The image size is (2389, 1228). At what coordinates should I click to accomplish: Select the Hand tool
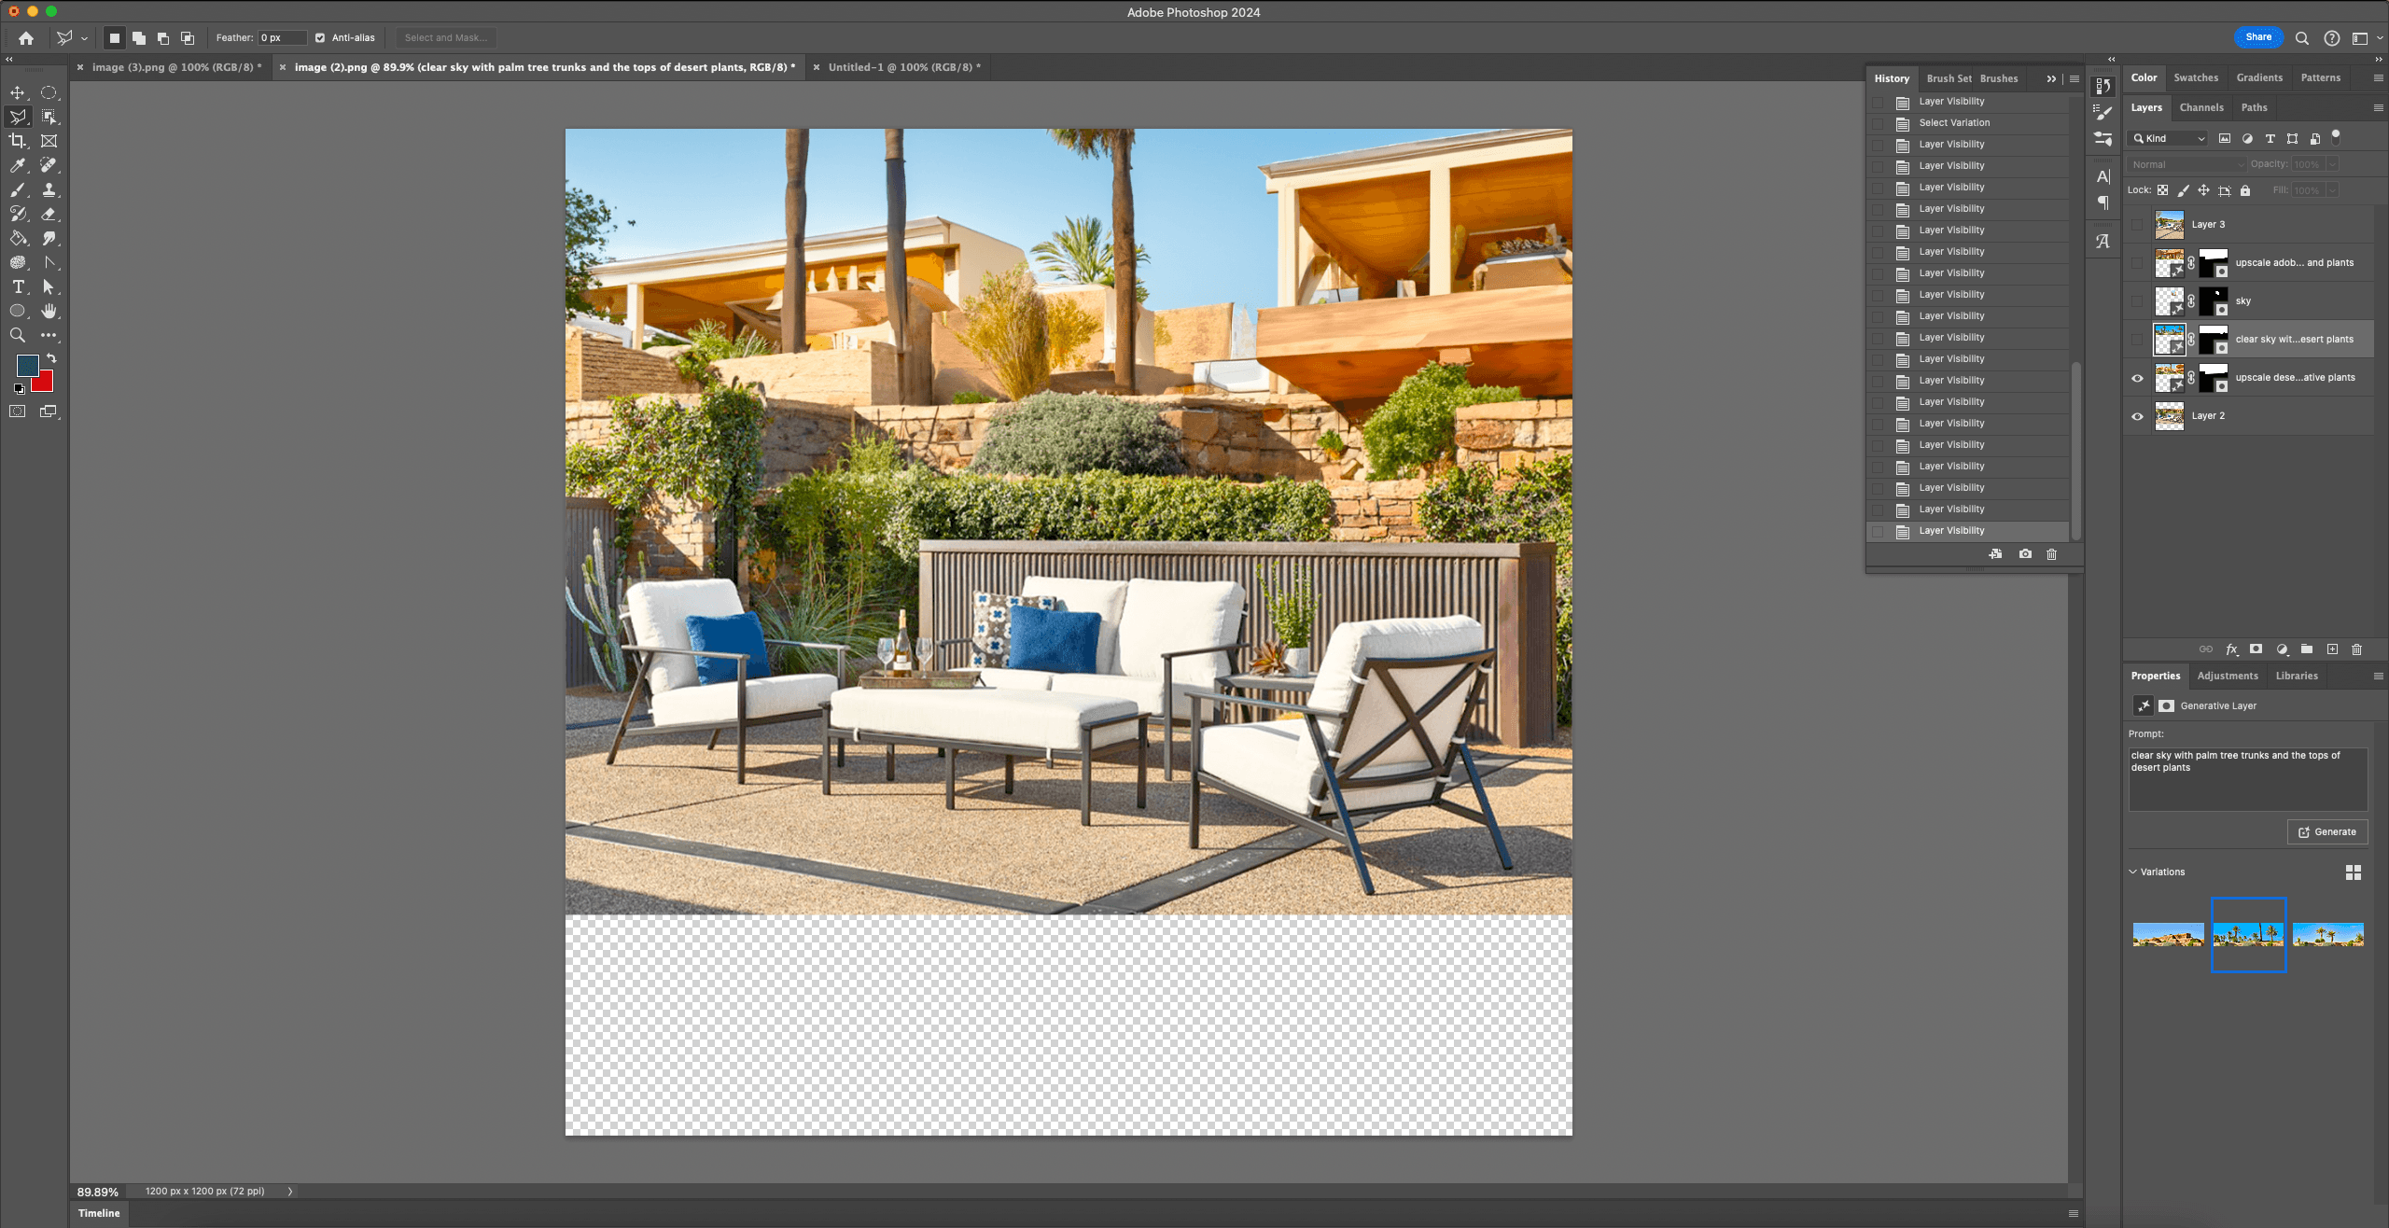pyautogui.click(x=49, y=311)
